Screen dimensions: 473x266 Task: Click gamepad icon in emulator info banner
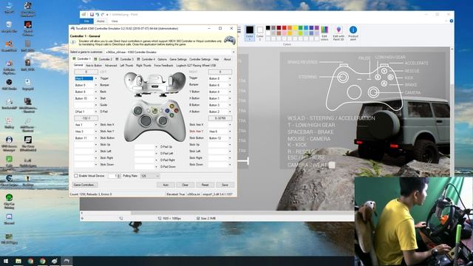(230, 40)
